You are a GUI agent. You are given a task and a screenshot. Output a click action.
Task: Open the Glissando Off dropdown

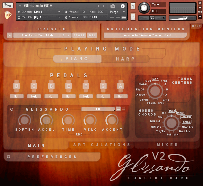click(x=98, y=109)
